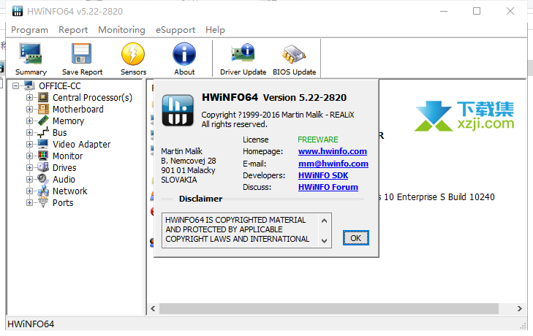Viewport: 533px width, 336px height.
Task: Open the Monitoring menu
Action: 121,30
